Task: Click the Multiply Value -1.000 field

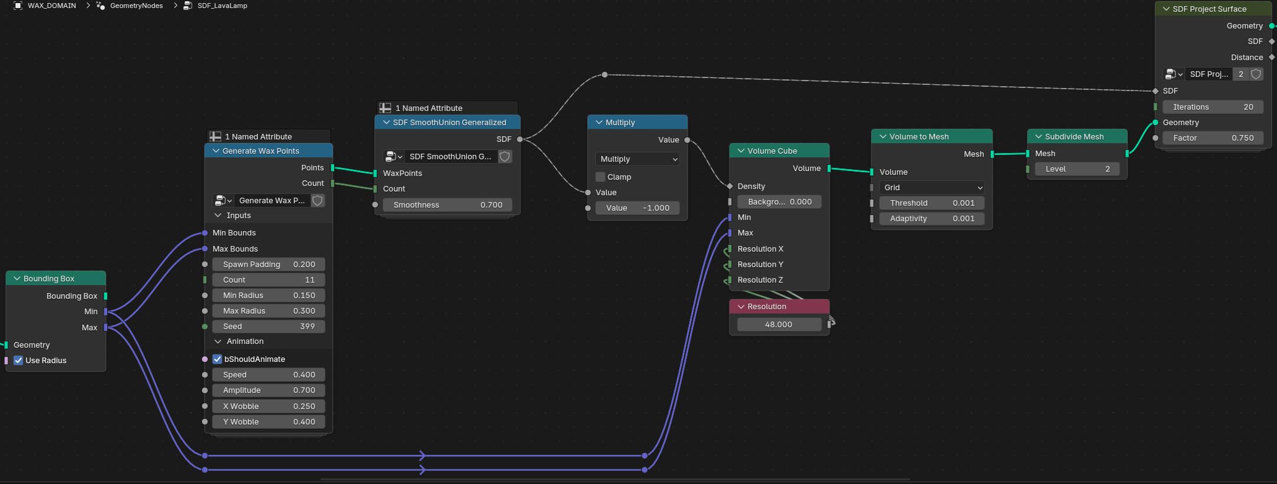Action: pos(637,208)
